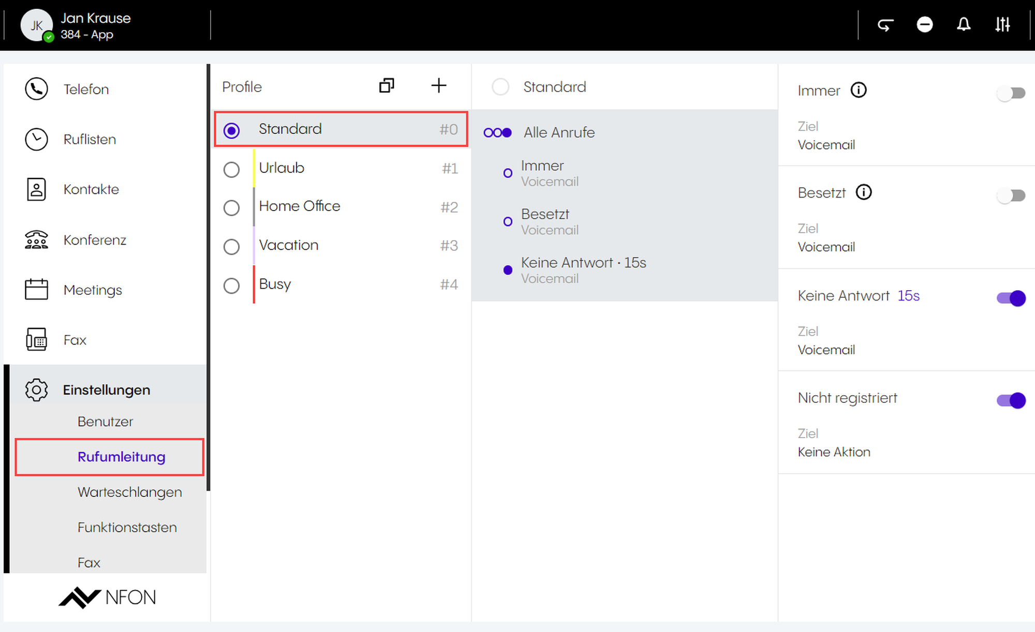
Task: Collapse the Alle Anrufe rule group
Action: tap(559, 133)
